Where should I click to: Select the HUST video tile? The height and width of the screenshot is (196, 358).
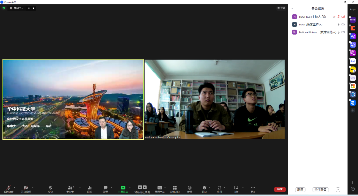[x=73, y=99]
